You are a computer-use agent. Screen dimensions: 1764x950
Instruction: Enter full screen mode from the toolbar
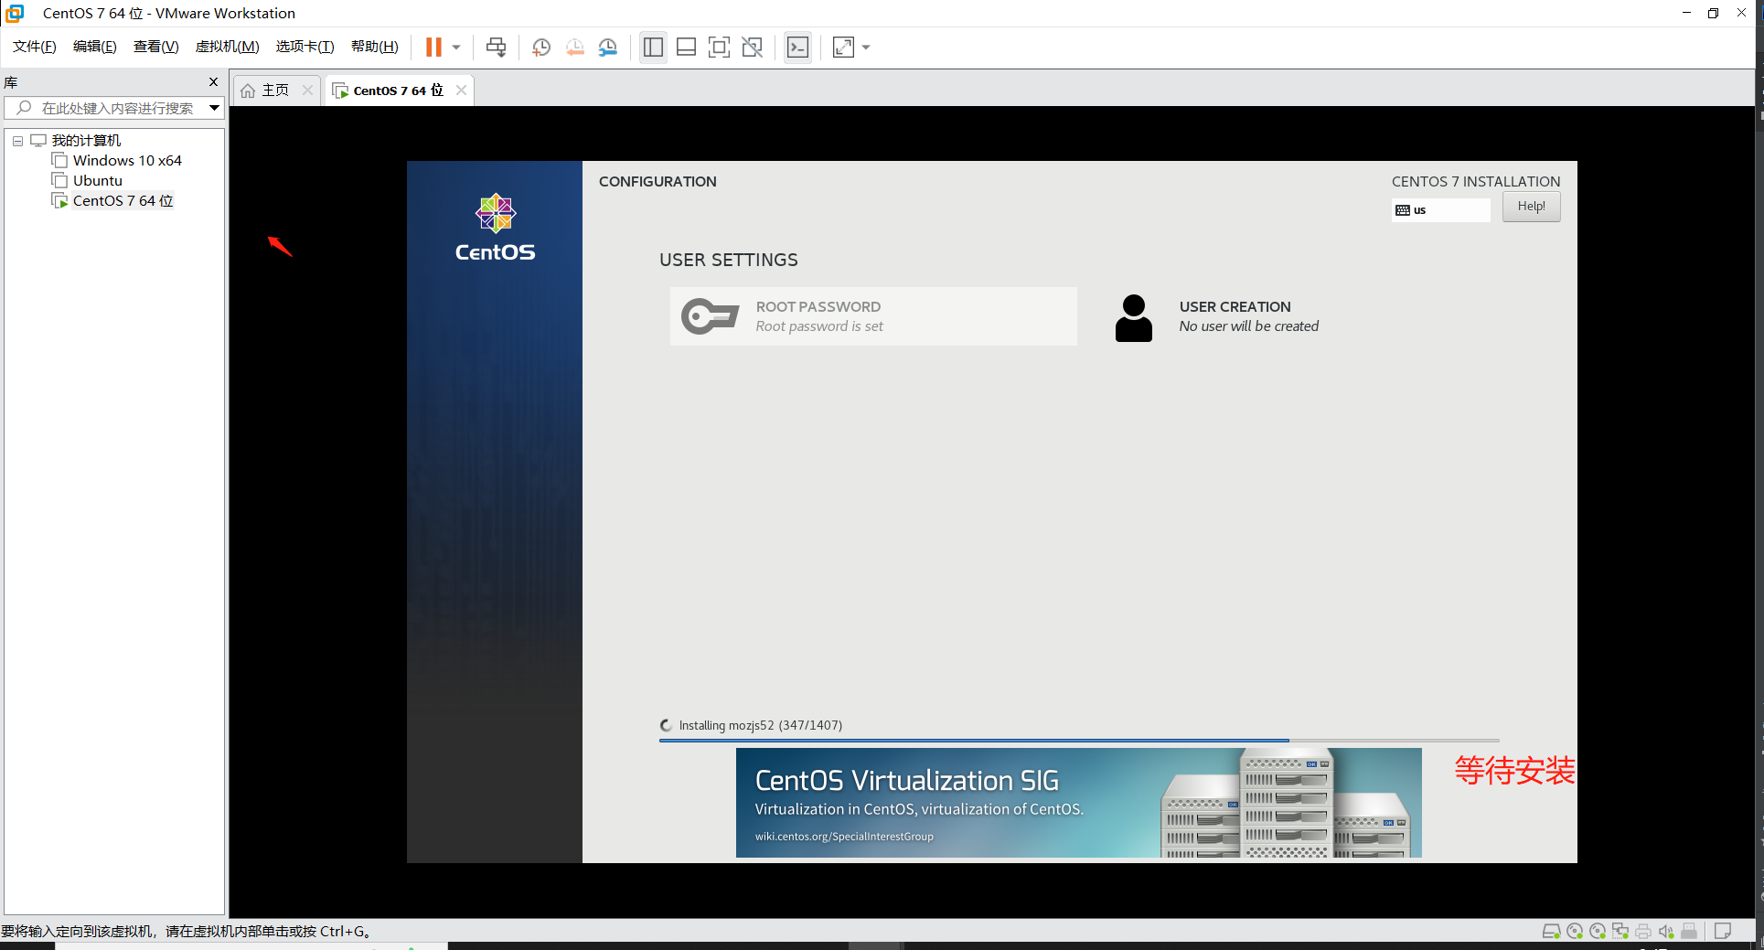pos(720,48)
